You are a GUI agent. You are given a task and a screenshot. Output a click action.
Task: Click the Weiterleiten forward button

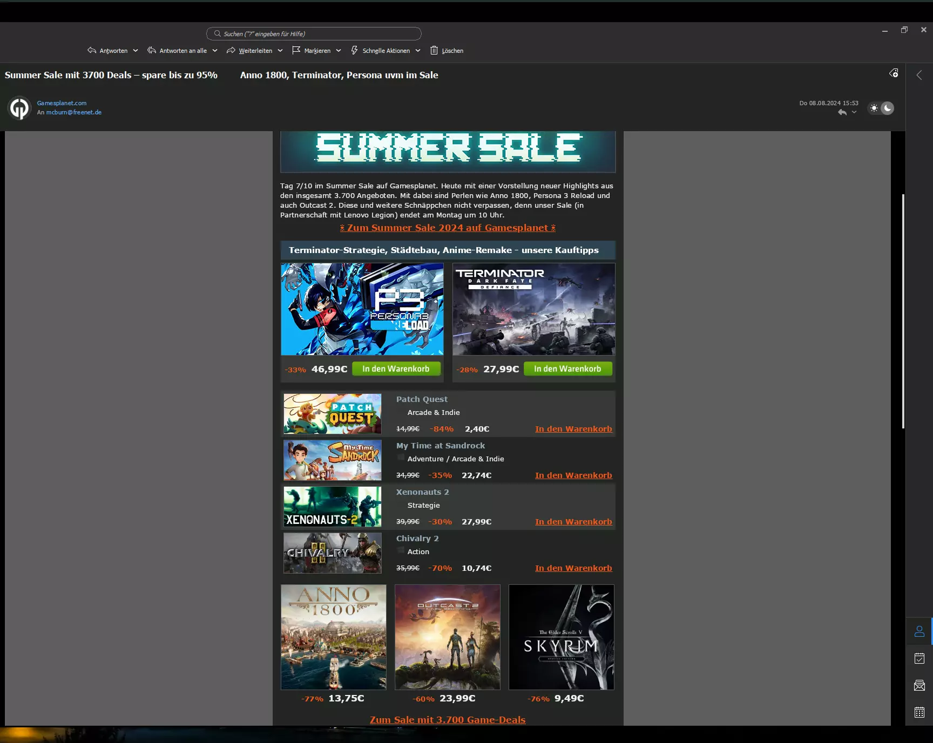[249, 51]
